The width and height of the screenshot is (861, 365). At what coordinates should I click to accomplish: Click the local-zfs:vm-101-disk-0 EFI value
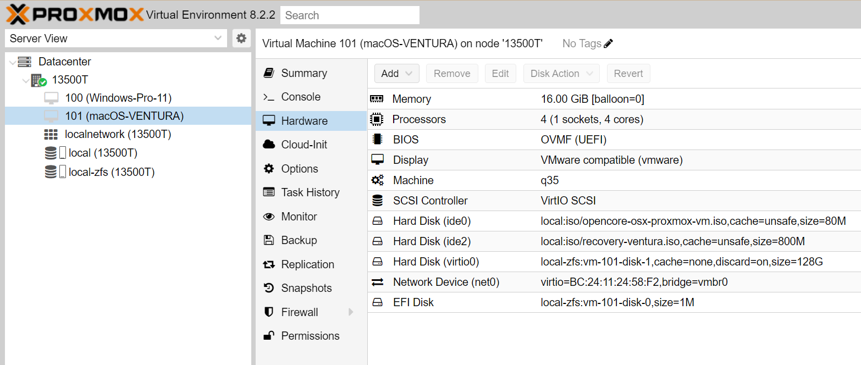pos(617,302)
